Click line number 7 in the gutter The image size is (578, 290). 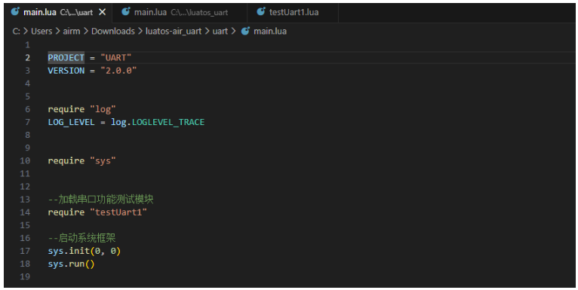click(x=28, y=122)
